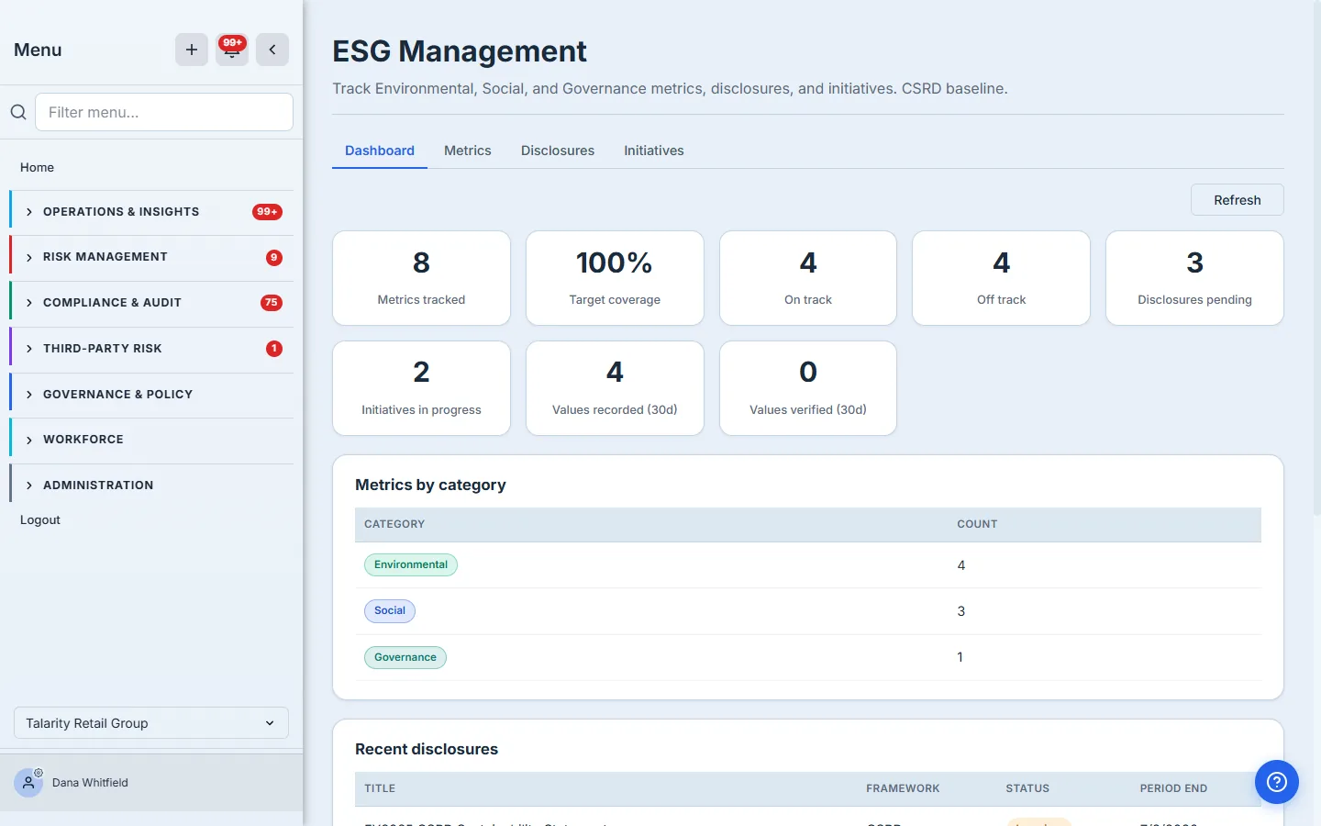Expand the Third-Party Risk section

(151, 349)
